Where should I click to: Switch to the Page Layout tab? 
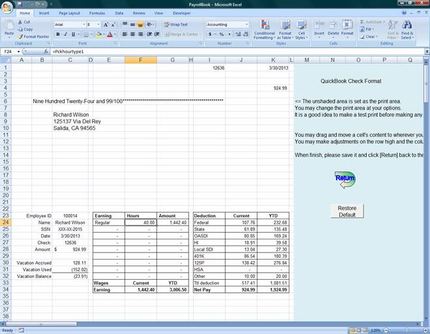(69, 12)
